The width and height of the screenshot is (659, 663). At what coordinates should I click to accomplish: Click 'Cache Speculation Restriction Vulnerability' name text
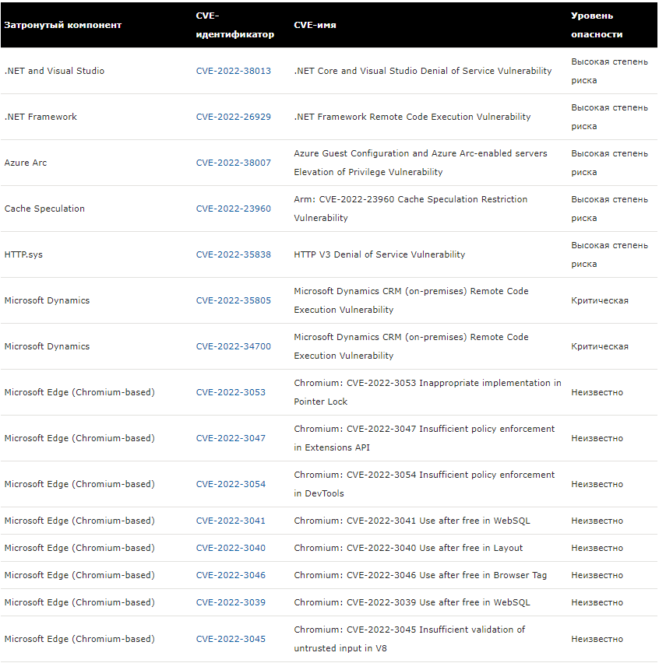(x=411, y=209)
